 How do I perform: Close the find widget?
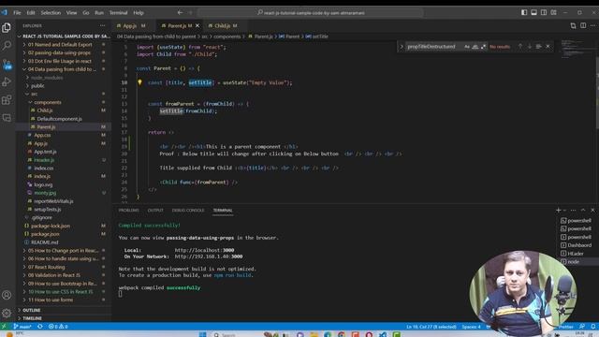click(548, 46)
